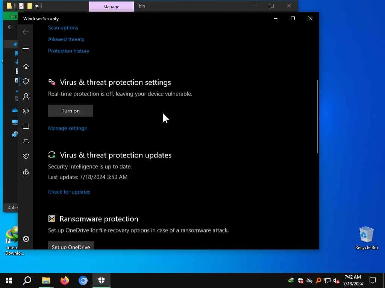Open the notification center icon

(x=373, y=280)
